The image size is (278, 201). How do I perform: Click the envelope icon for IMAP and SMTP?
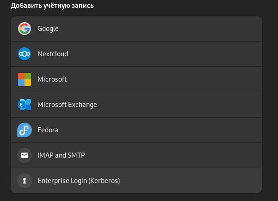(24, 155)
